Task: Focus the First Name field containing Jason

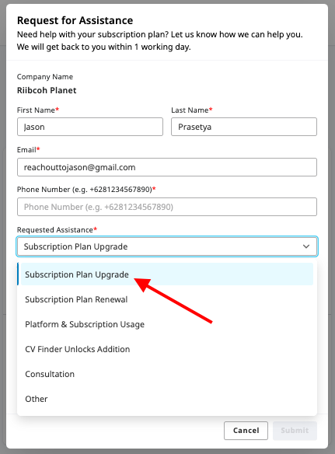Action: 90,127
